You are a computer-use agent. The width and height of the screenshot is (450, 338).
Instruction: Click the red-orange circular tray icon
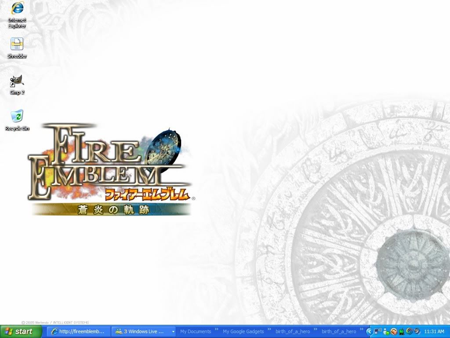(x=394, y=331)
